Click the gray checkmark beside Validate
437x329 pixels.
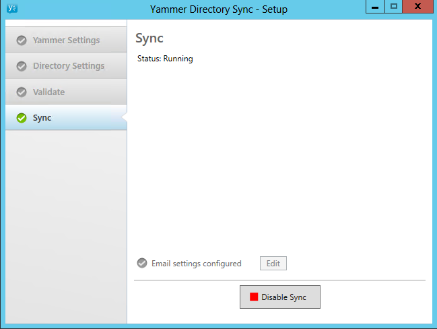tap(22, 92)
